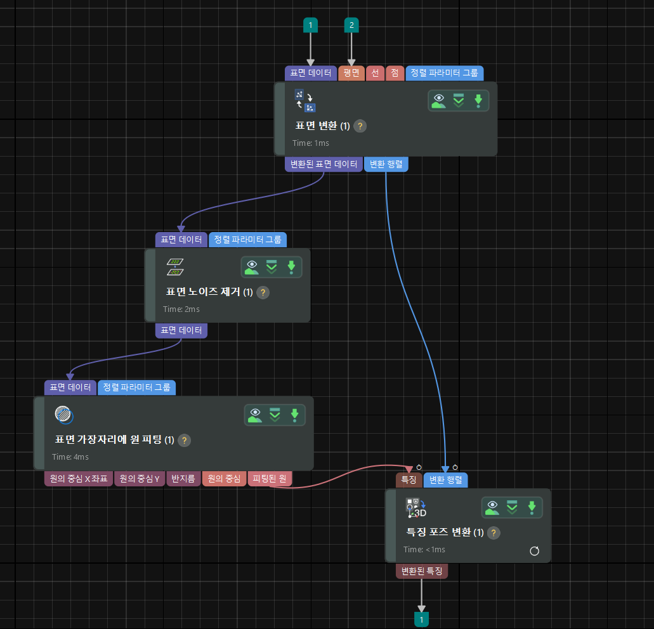Screen dimensions: 654x629
Task: Click the 표면 가장자리에 원 피팅 step icon
Action: tap(64, 415)
